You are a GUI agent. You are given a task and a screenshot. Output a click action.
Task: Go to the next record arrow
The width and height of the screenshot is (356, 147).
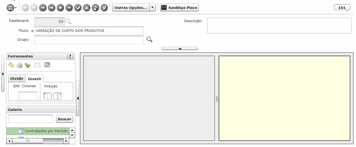[43, 8]
